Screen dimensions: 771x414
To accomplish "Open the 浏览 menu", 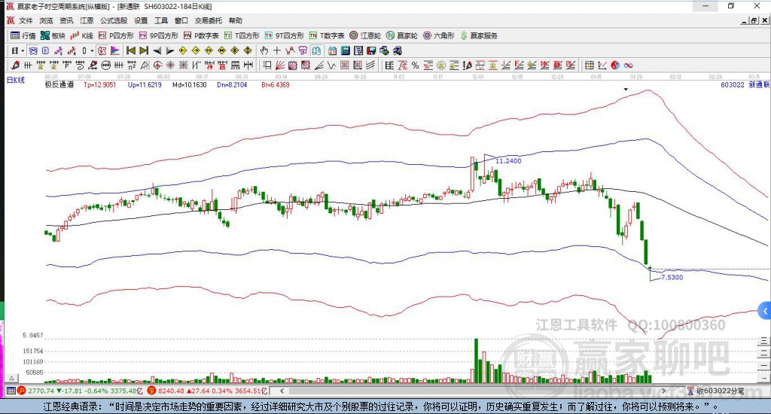I will click(46, 20).
